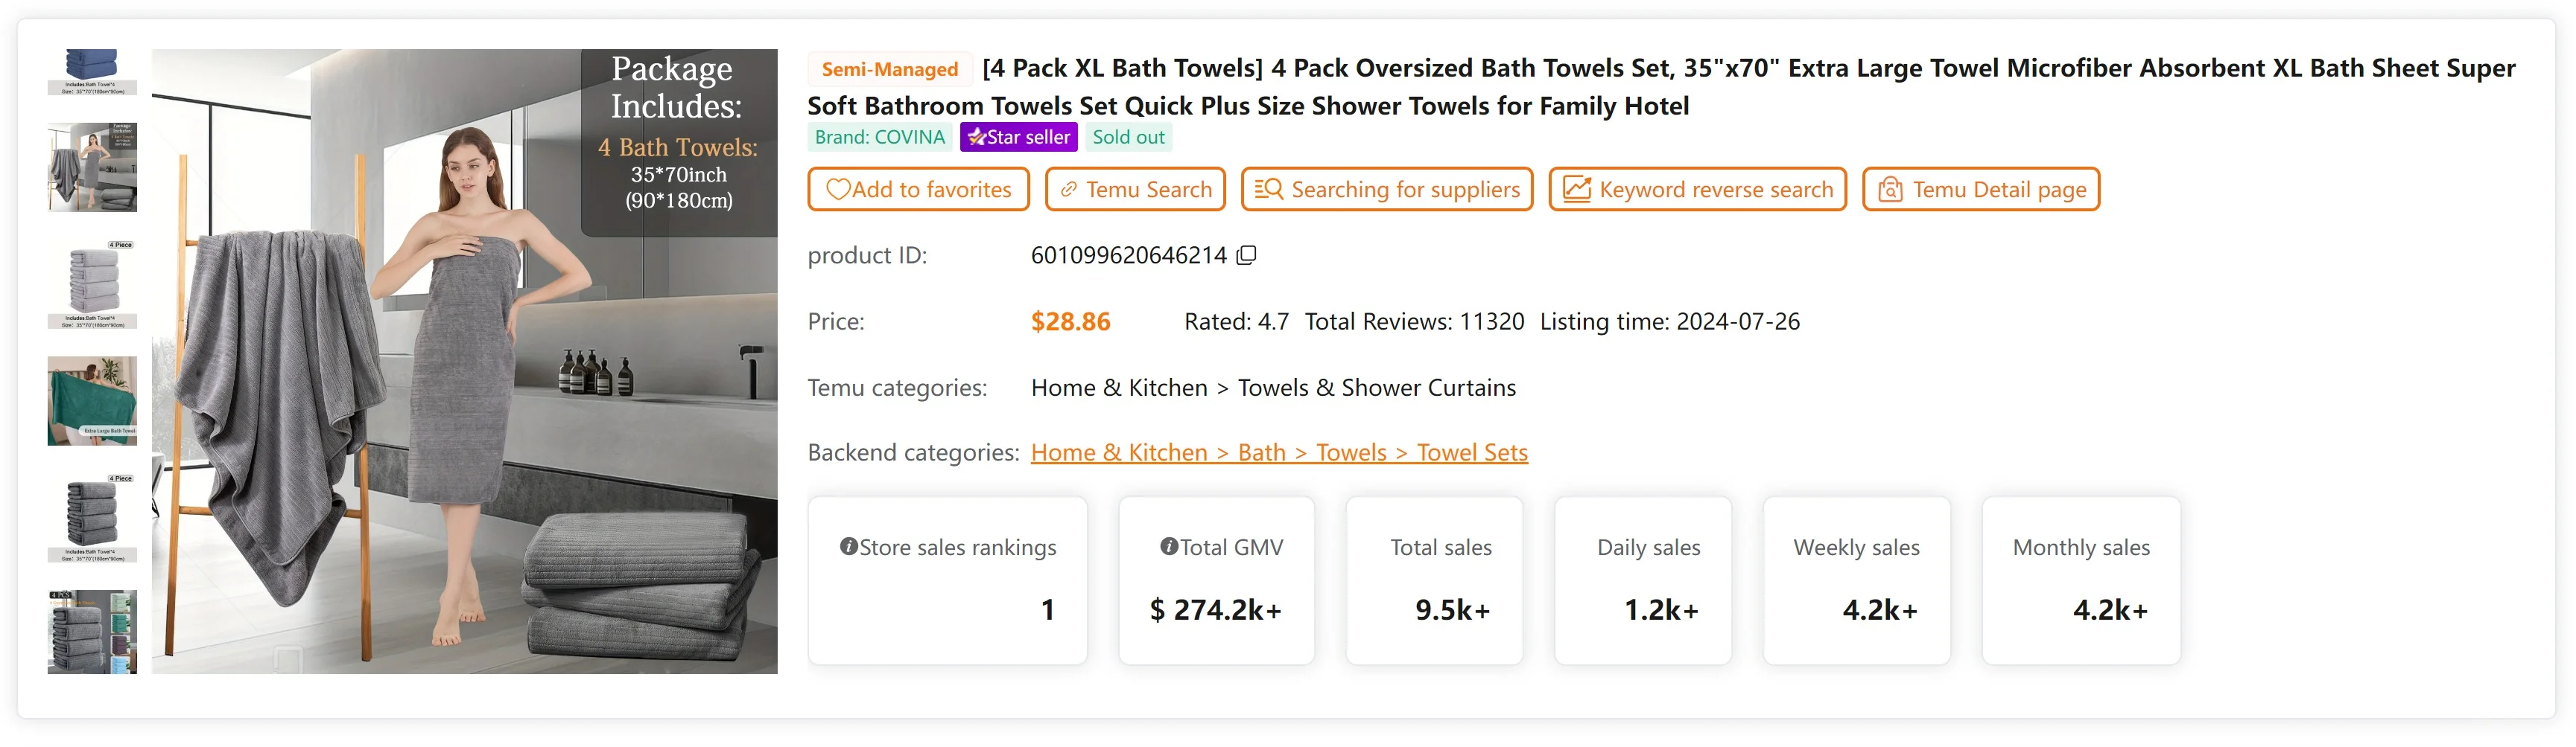This screenshot has height=747, width=2576.
Task: Click heart icon in Add to favorites
Action: [837, 190]
